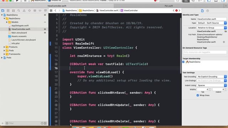Screen dimensions: 228x128
Task: Open the Text Encoding dropdown
Action: click(x=212, y=77)
